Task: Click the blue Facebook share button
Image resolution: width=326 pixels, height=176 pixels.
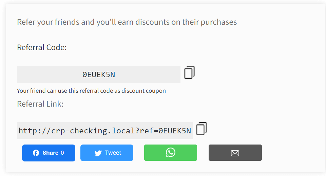Action: click(49, 153)
